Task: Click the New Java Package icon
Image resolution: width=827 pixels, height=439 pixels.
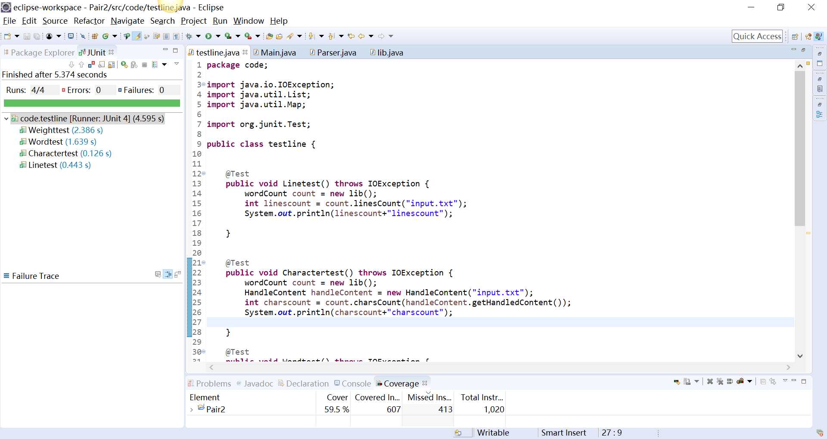Action: tap(95, 36)
